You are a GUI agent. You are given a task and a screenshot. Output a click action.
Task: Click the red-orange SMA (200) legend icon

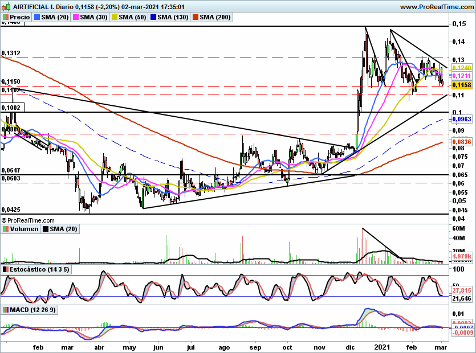click(195, 18)
